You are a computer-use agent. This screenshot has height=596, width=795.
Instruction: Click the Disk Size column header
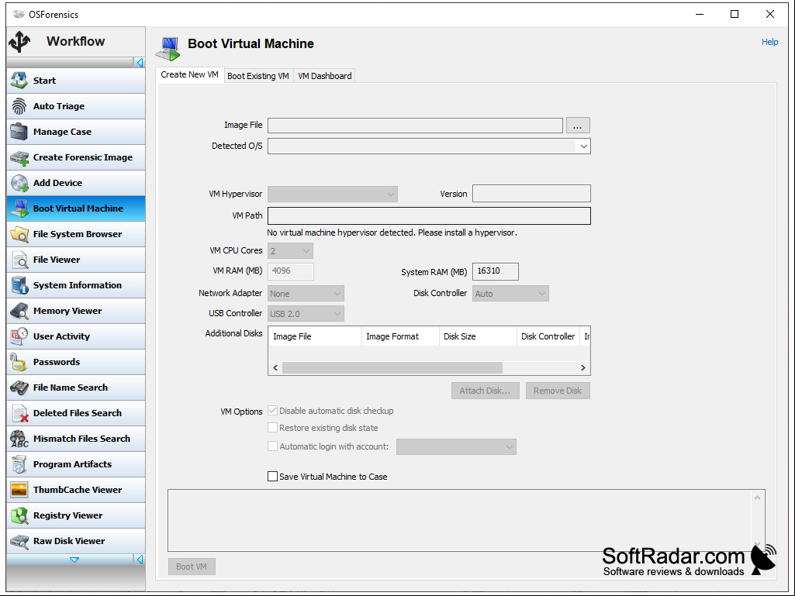[x=478, y=336]
